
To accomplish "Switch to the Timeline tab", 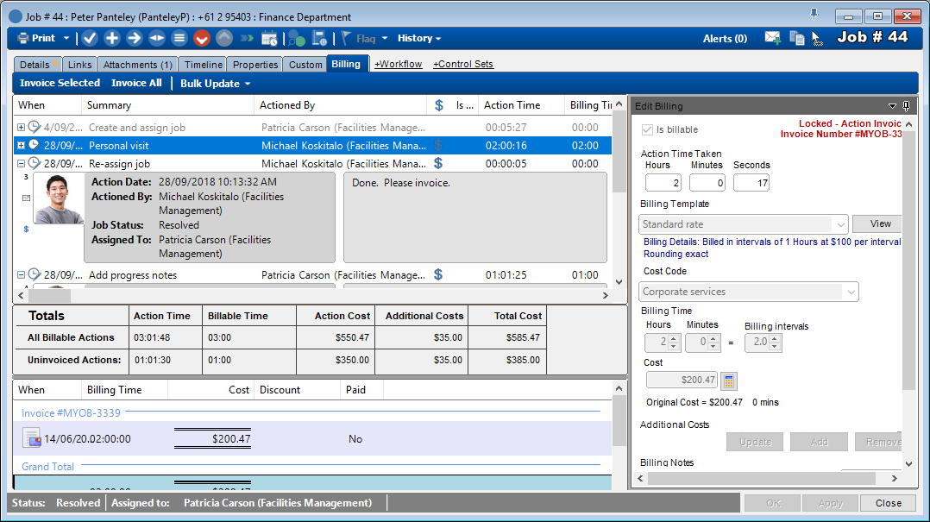I will pos(203,65).
